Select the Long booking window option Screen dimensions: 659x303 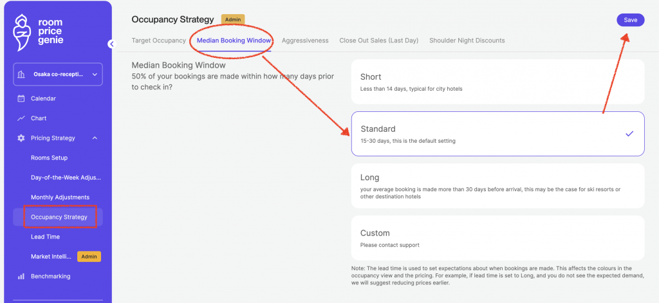coord(497,186)
